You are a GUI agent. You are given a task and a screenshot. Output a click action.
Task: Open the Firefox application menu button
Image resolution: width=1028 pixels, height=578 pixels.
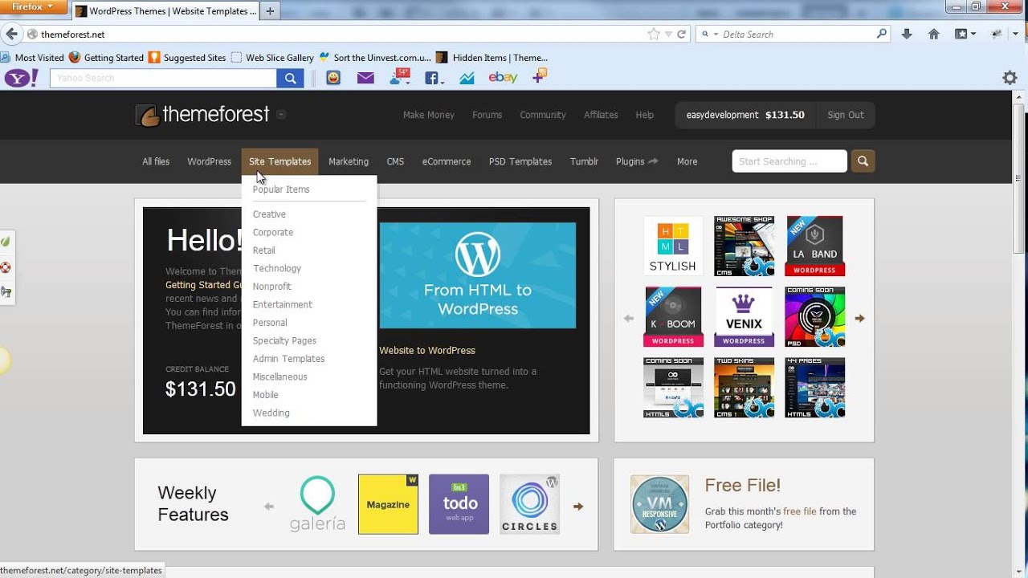(x=34, y=6)
